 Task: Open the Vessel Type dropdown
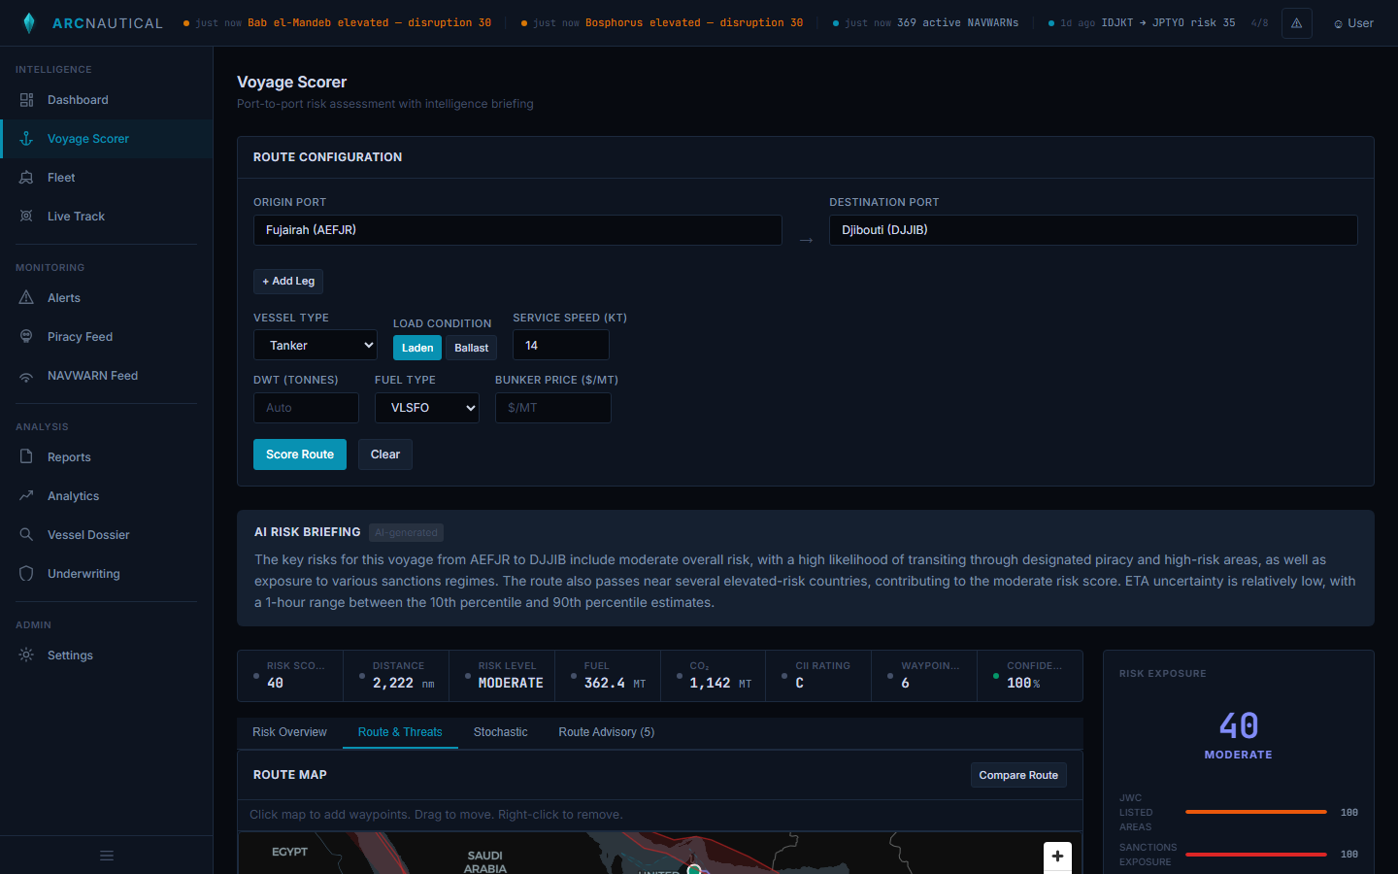(x=316, y=346)
